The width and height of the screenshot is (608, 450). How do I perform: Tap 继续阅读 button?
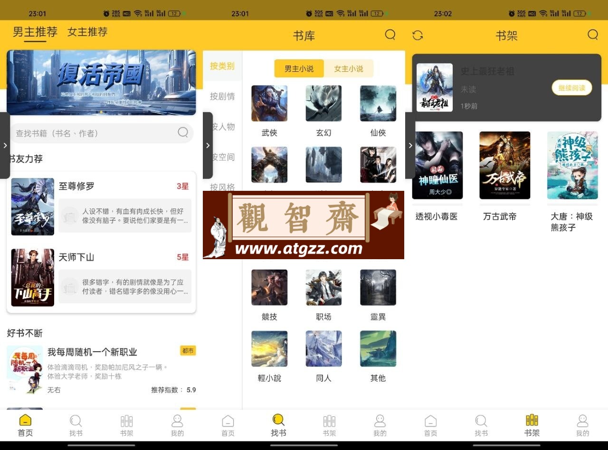[572, 88]
